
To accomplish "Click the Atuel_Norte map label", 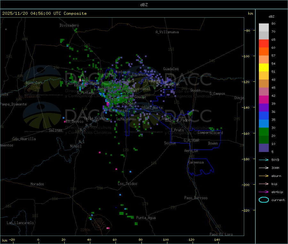I will tap(152, 108).
